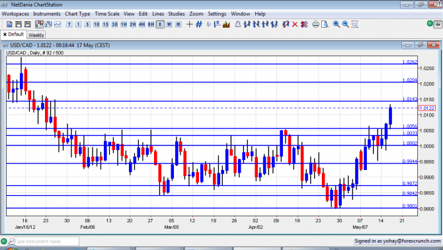Enable the 4H time scale button

[142, 24]
